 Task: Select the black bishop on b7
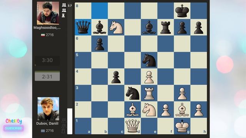coord(100,27)
